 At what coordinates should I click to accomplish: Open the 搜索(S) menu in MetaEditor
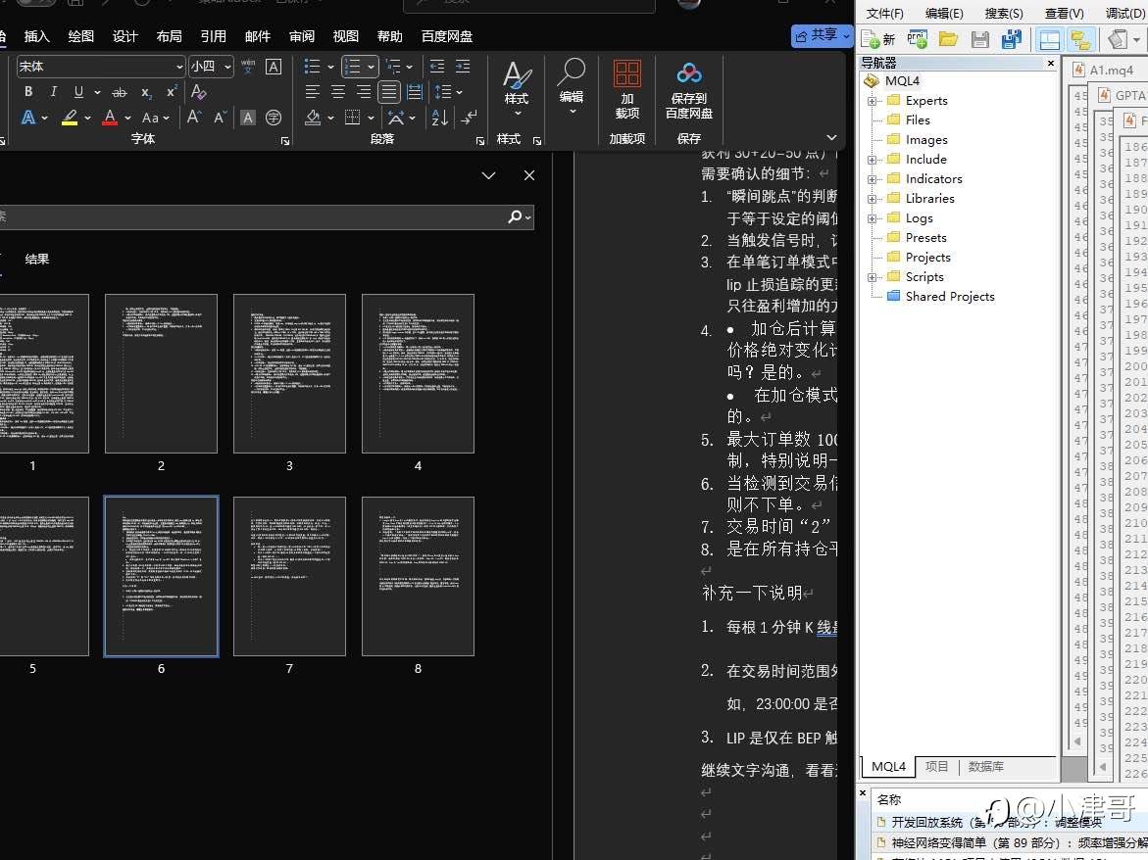(x=1004, y=13)
